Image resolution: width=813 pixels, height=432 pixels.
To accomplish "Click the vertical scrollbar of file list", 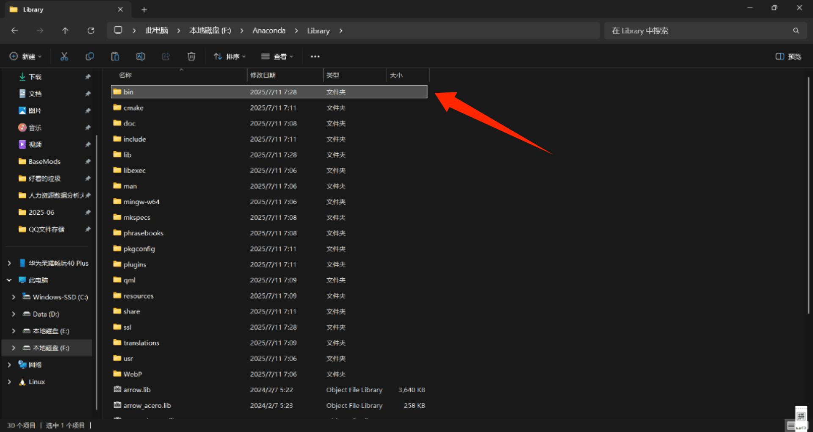I will 808,195.
